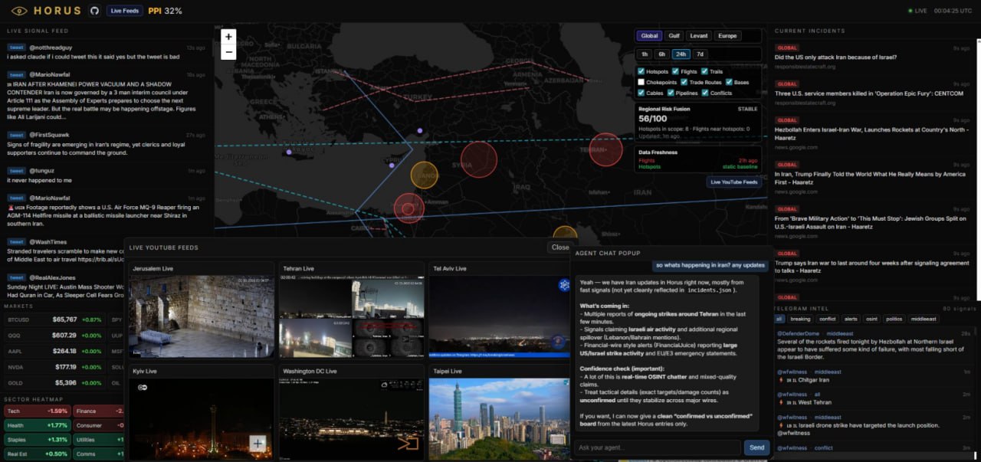Filter Telegram intel by osint

[x=872, y=319]
